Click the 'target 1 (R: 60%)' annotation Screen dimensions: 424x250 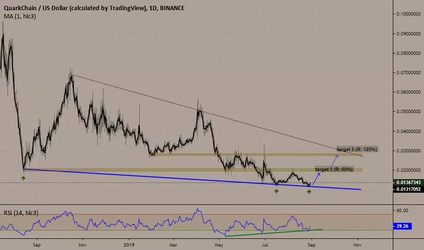click(334, 169)
